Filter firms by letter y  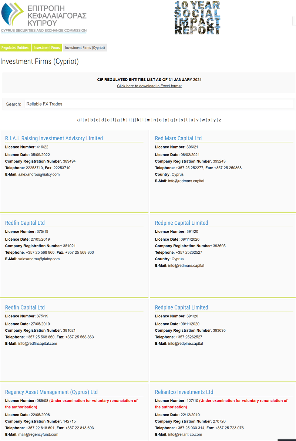(215, 120)
